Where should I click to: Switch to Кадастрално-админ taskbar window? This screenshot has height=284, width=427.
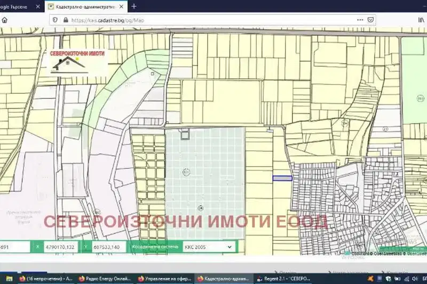pyautogui.click(x=224, y=279)
